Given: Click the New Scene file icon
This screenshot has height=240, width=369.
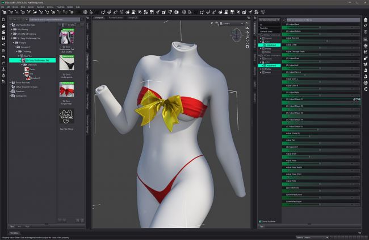Looking at the screenshot, I should [4, 19].
